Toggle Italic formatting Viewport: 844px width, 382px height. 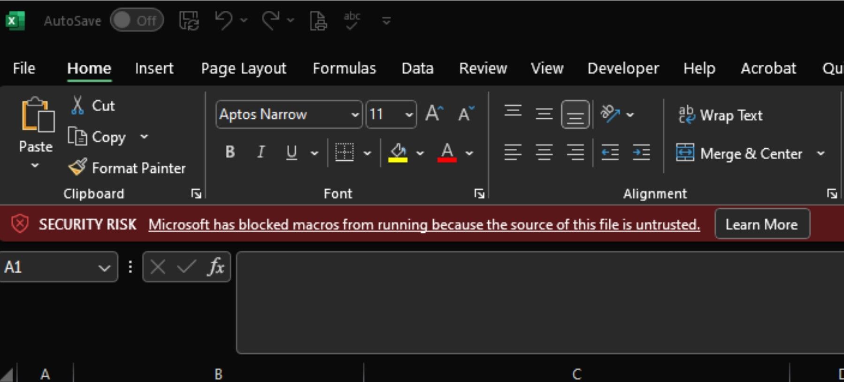pyautogui.click(x=261, y=152)
